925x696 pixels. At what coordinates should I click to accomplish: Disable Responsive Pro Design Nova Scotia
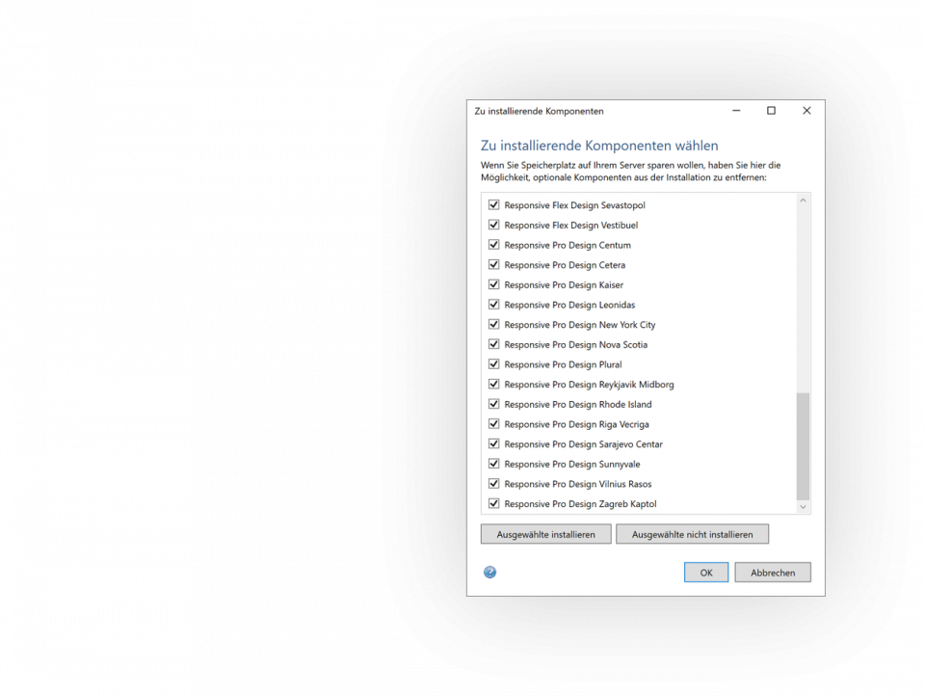[x=493, y=344]
